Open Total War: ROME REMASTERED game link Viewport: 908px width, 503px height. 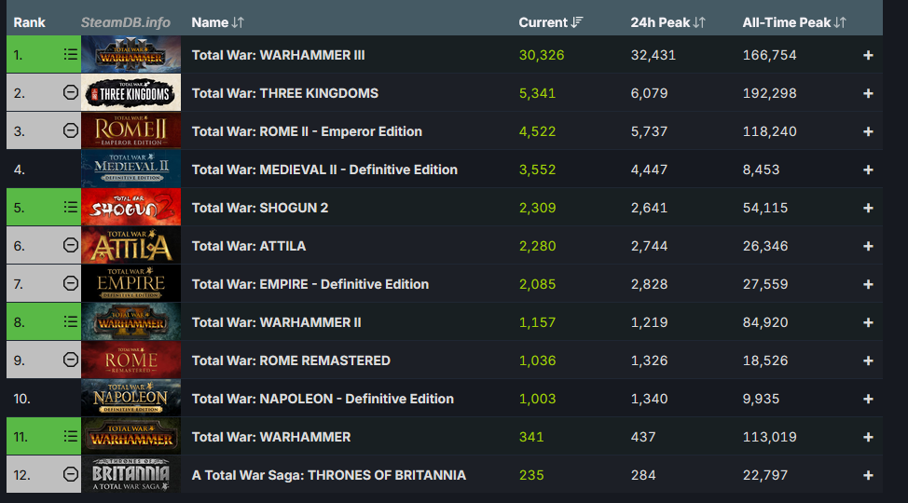[291, 360]
